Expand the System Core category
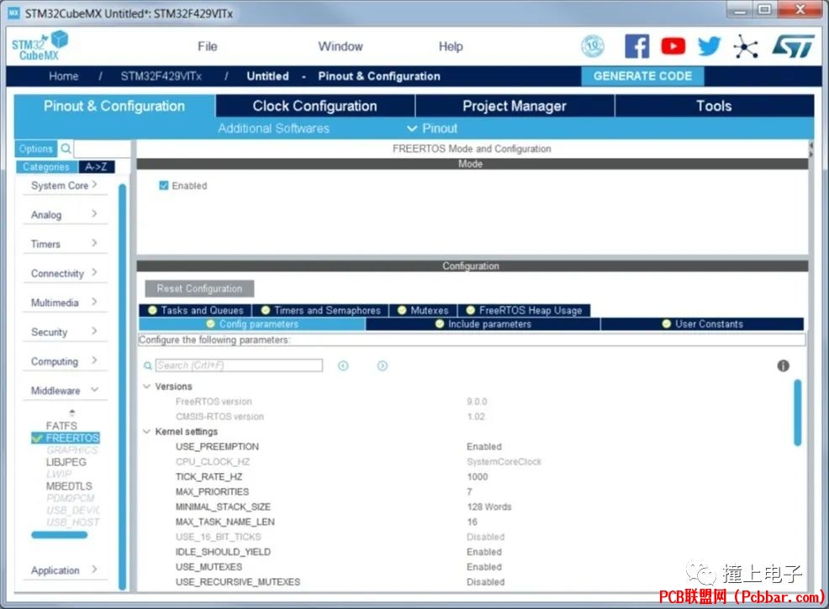This screenshot has width=829, height=609. (x=65, y=186)
